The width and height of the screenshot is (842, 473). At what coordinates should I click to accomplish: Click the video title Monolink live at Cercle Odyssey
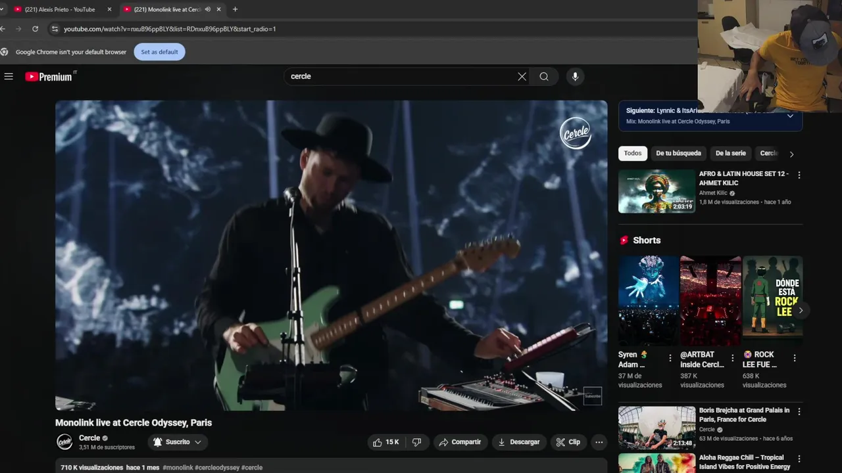click(134, 422)
